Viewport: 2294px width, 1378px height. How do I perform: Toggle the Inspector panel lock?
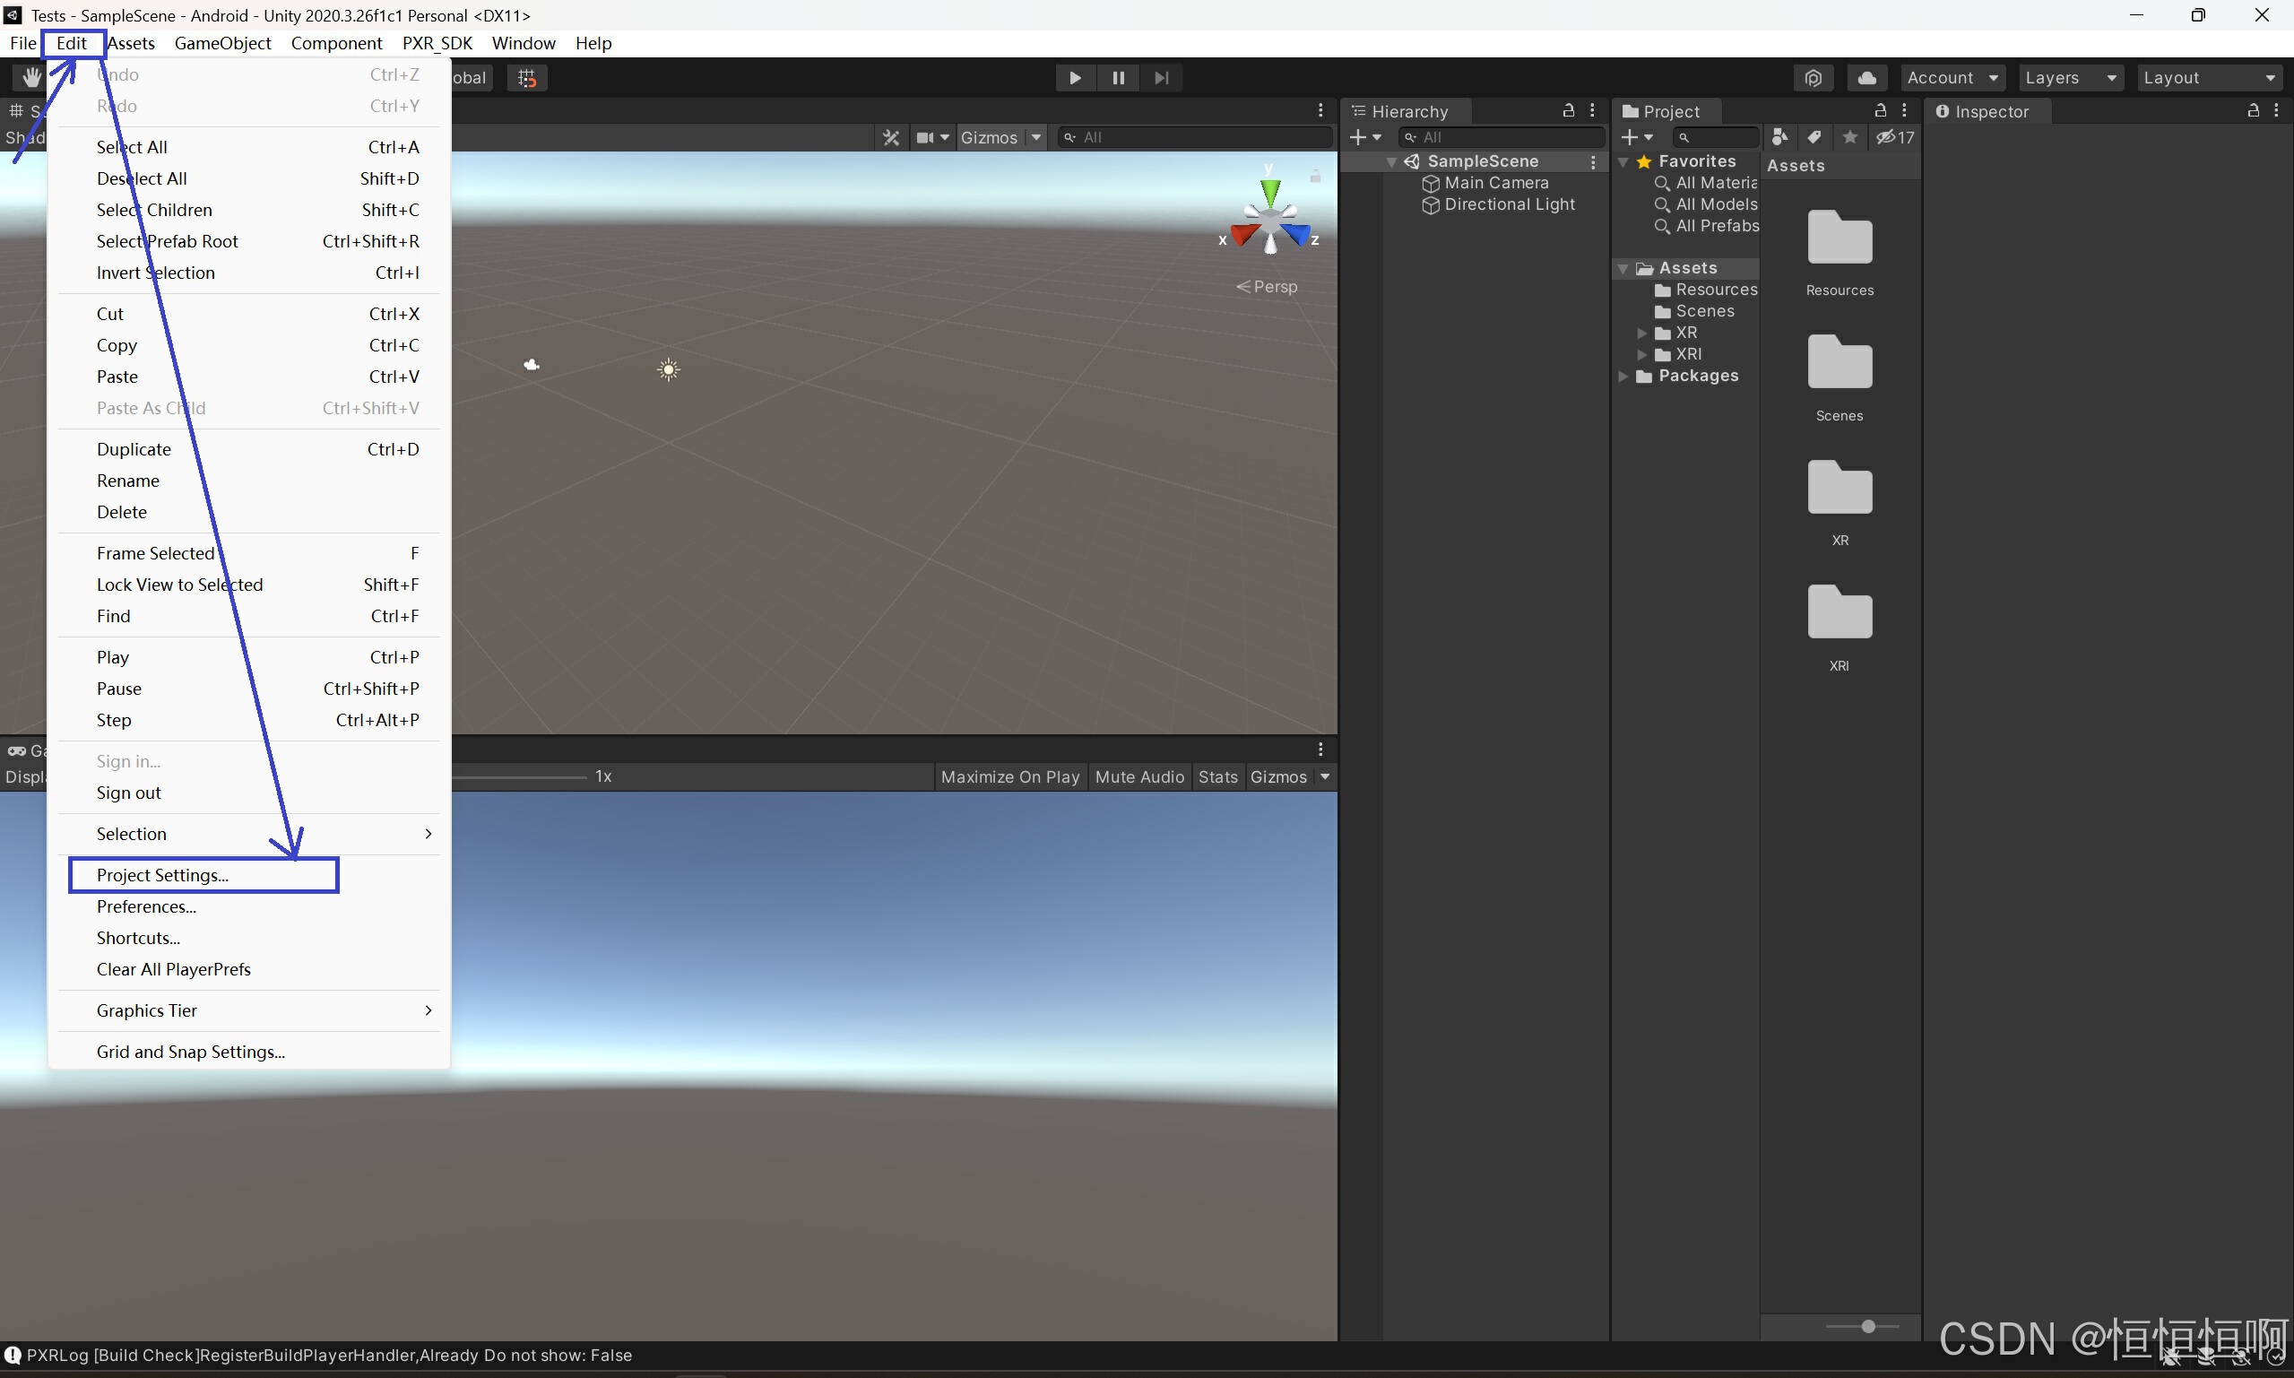click(x=2252, y=110)
